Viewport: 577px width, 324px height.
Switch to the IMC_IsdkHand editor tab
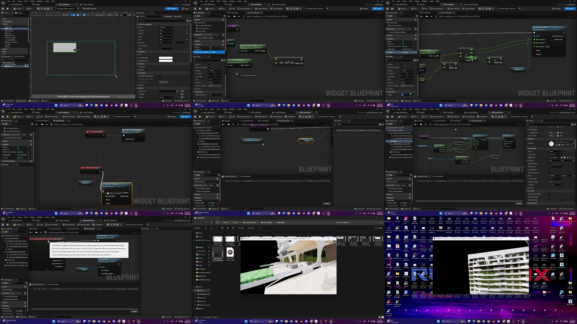click(x=110, y=220)
